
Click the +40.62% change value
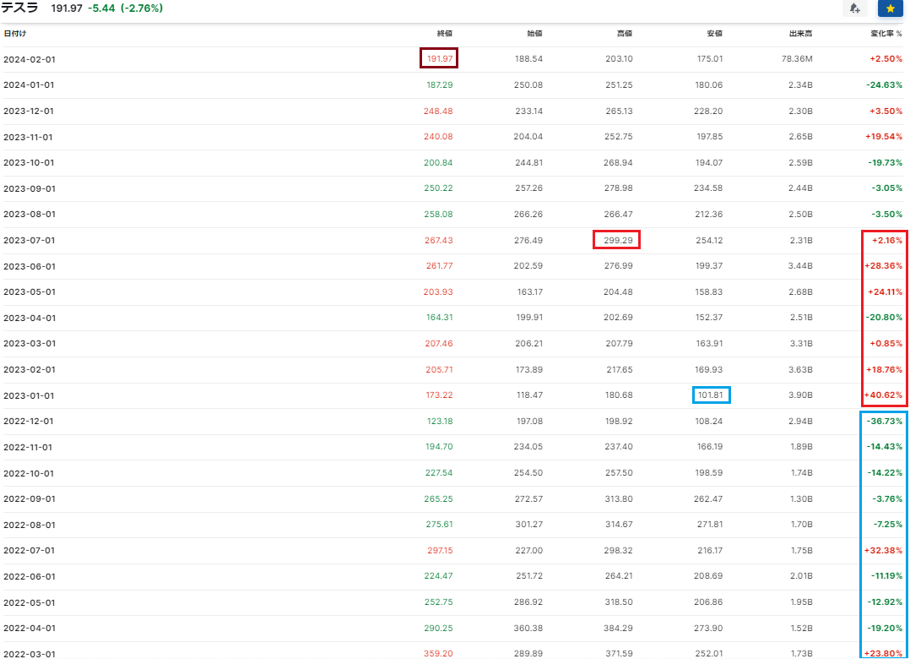coord(883,395)
